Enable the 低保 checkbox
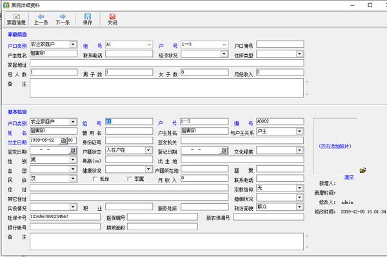Image resolution: width=387 pixels, height=258 pixels. tap(95, 179)
